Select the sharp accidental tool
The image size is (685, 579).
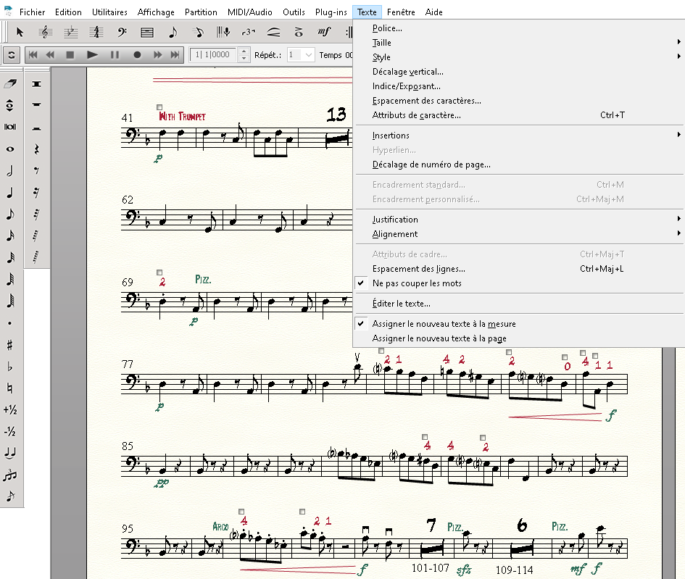click(10, 345)
